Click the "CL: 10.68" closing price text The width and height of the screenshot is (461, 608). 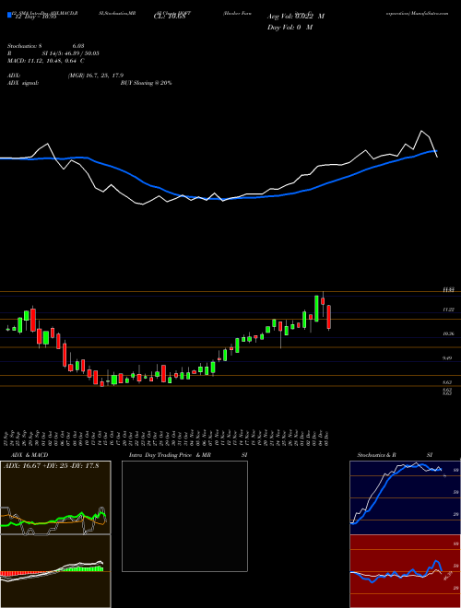[171, 17]
